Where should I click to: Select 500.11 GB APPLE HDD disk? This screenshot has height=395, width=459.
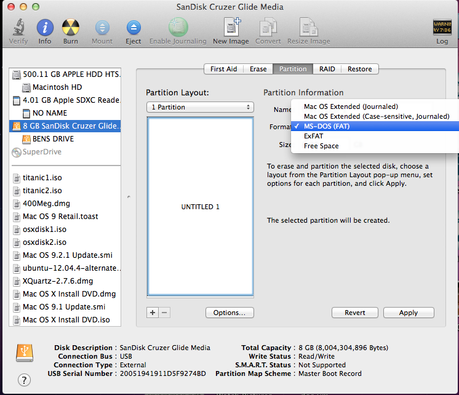click(65, 74)
